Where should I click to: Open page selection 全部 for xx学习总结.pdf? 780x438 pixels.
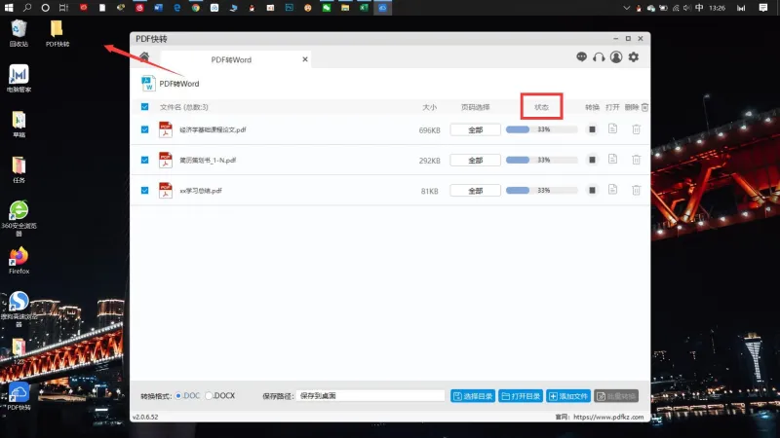pos(475,190)
